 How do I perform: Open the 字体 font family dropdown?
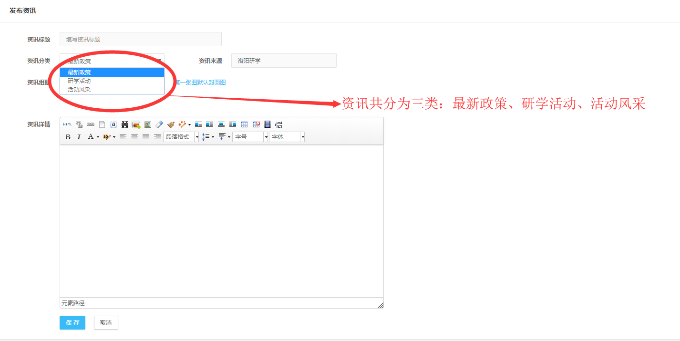[x=287, y=137]
